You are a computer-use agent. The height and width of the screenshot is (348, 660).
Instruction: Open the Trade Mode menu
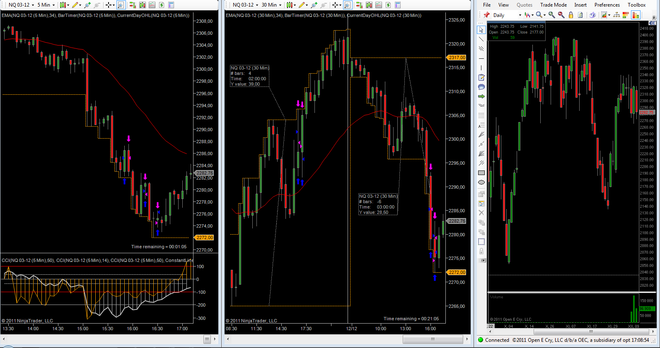554,5
